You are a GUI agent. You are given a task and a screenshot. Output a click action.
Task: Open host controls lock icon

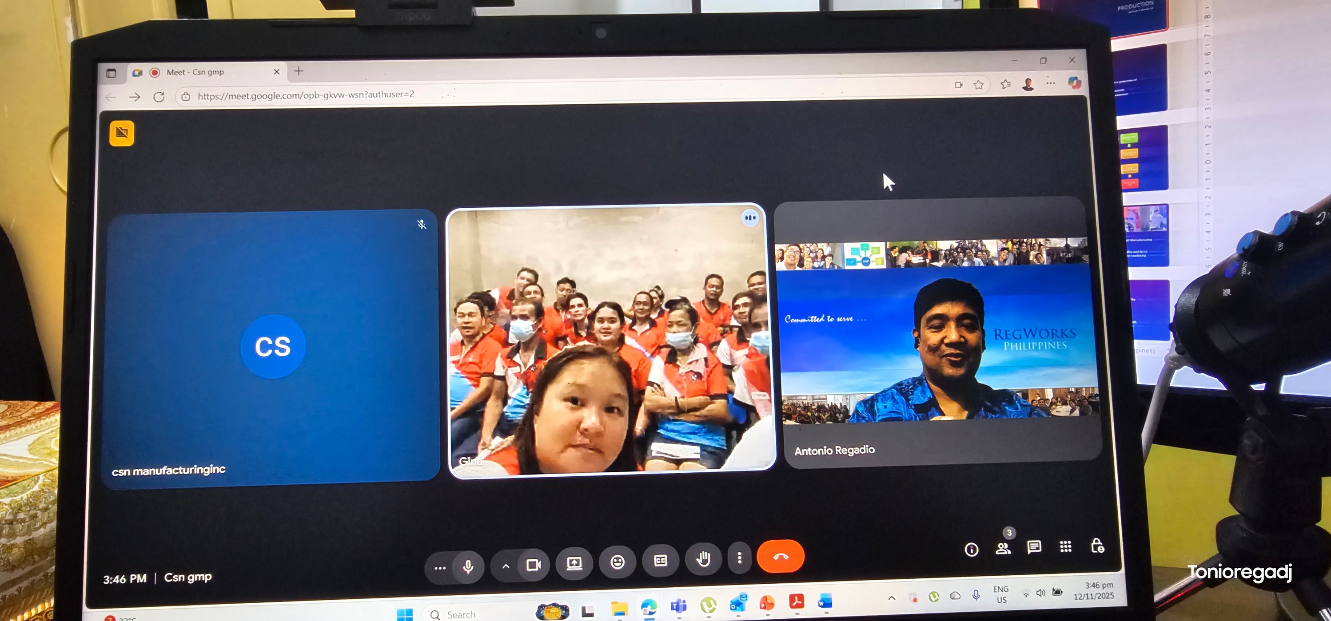pos(1097,545)
